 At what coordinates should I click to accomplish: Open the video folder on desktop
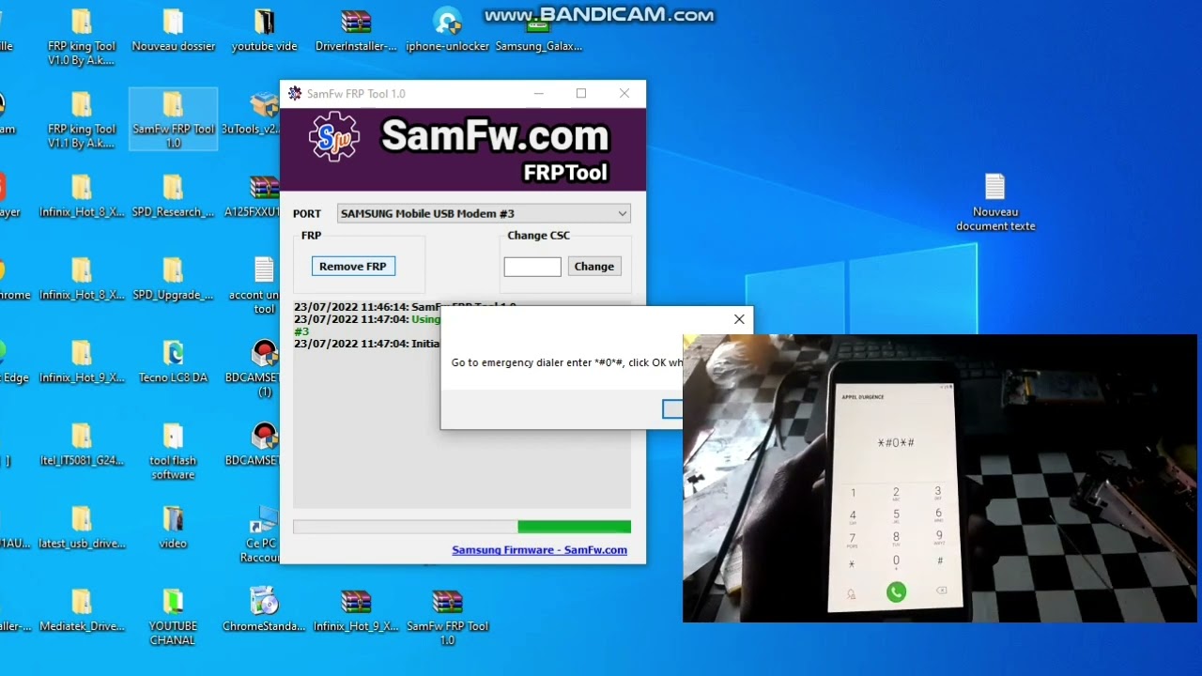tap(173, 527)
